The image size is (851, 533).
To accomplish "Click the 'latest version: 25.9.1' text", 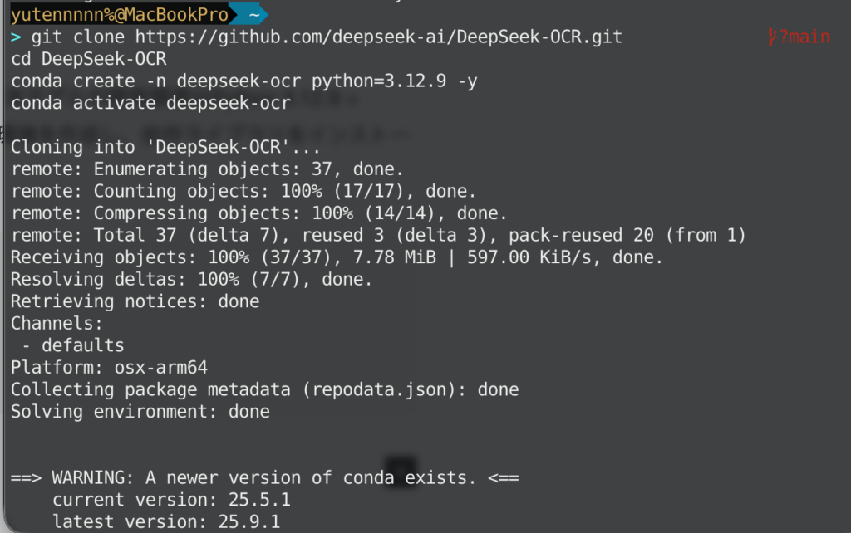I will point(166,522).
